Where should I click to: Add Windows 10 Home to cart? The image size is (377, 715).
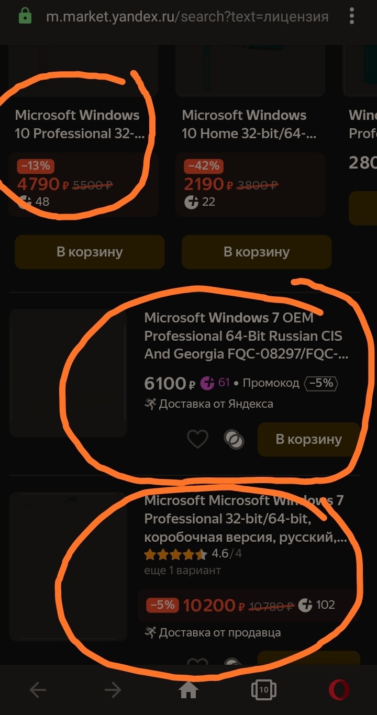point(256,252)
